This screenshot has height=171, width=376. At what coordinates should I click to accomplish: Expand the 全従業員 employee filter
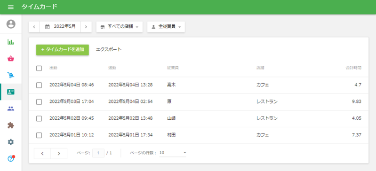[166, 27]
